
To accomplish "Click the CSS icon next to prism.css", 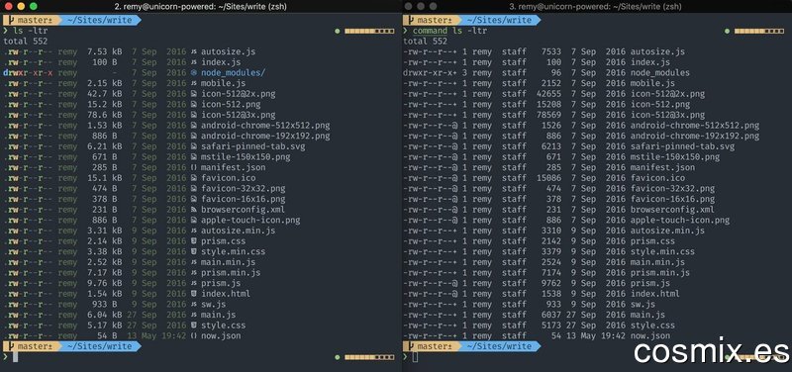I will pyautogui.click(x=194, y=240).
